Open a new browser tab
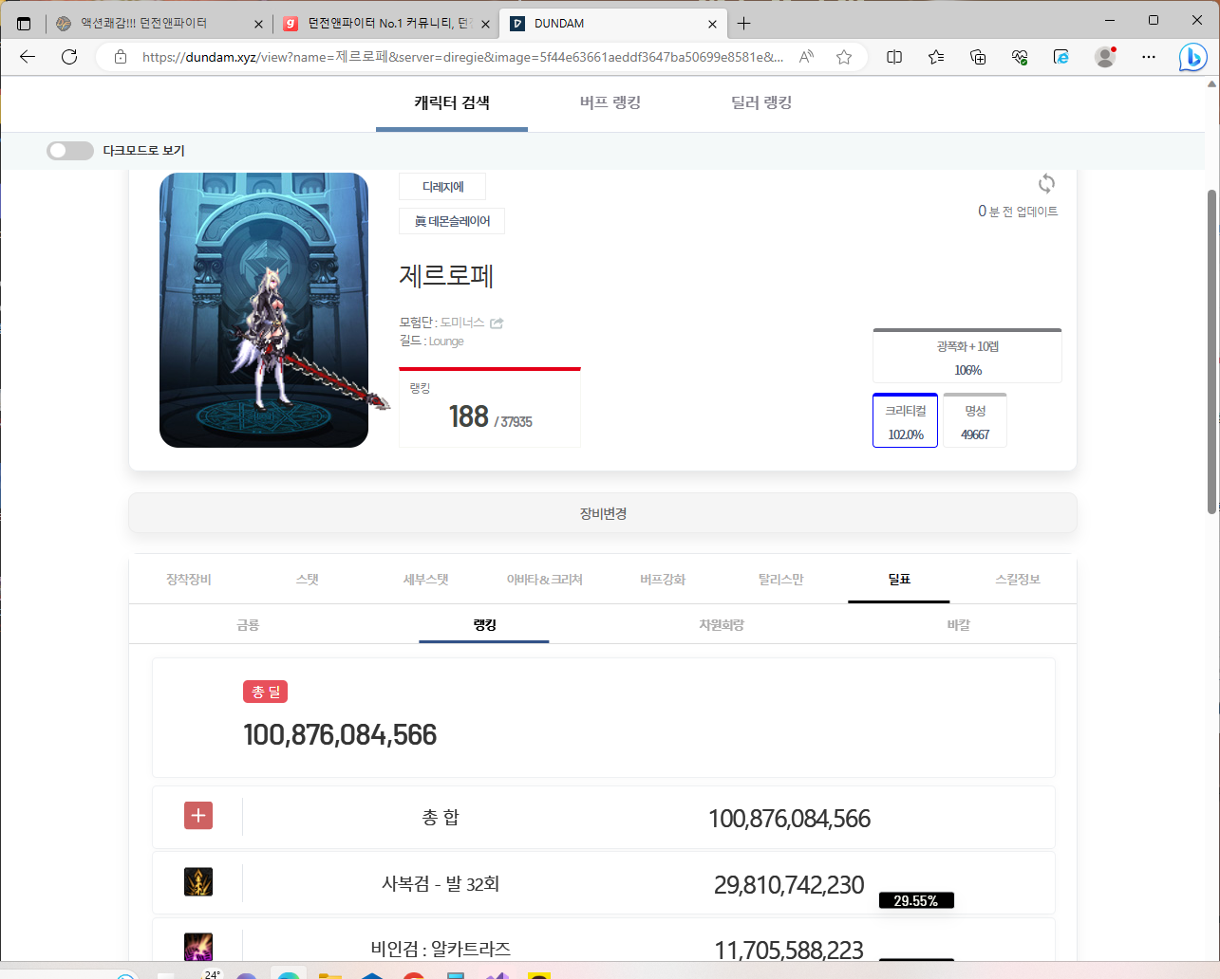 point(744,24)
